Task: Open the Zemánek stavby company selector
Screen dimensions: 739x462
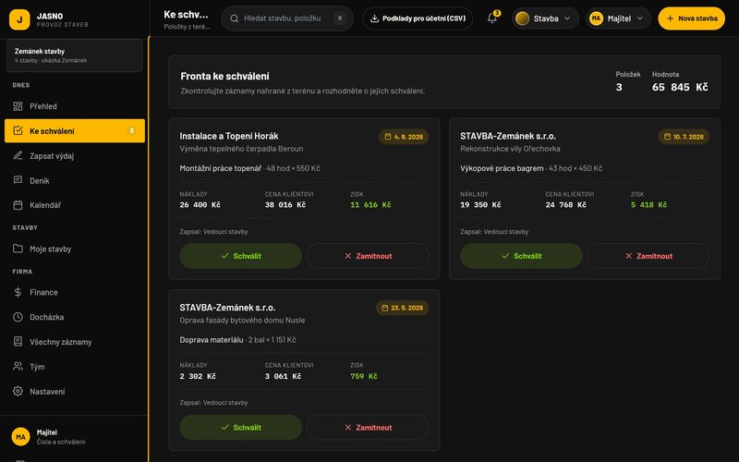Action: coord(75,55)
